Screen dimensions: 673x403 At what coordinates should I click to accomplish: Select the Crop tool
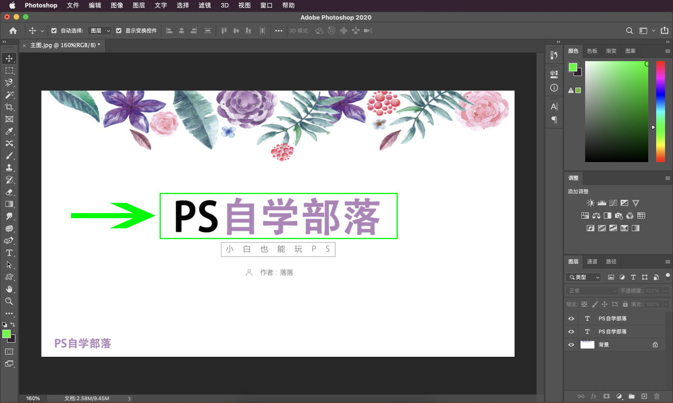[x=10, y=107]
